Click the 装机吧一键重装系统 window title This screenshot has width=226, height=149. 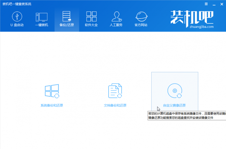click(17, 4)
